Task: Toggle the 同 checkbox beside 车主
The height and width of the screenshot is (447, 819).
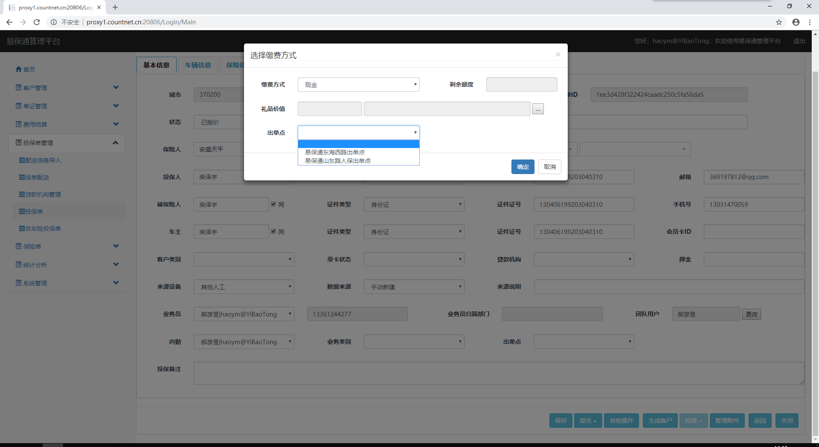Action: (273, 232)
